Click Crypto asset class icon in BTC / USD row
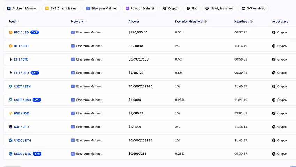This screenshot has height=167, width=296. pyautogui.click(x=274, y=32)
